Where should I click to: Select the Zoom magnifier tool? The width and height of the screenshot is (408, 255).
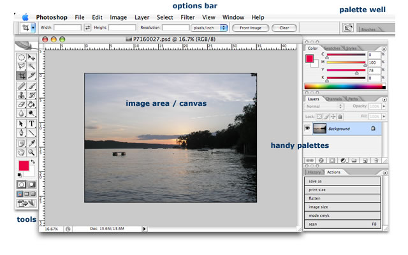coord(31,152)
